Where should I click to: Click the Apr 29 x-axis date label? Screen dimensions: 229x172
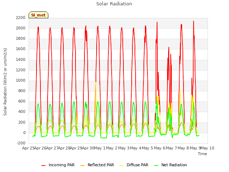pyautogui.click(x=76, y=148)
